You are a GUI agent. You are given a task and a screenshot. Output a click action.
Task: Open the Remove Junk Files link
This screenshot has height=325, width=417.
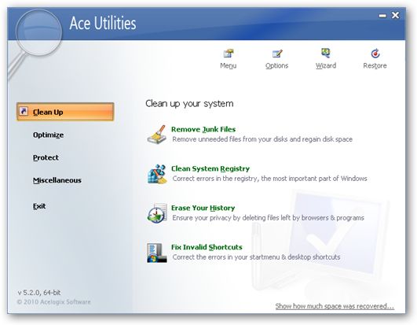(203, 130)
